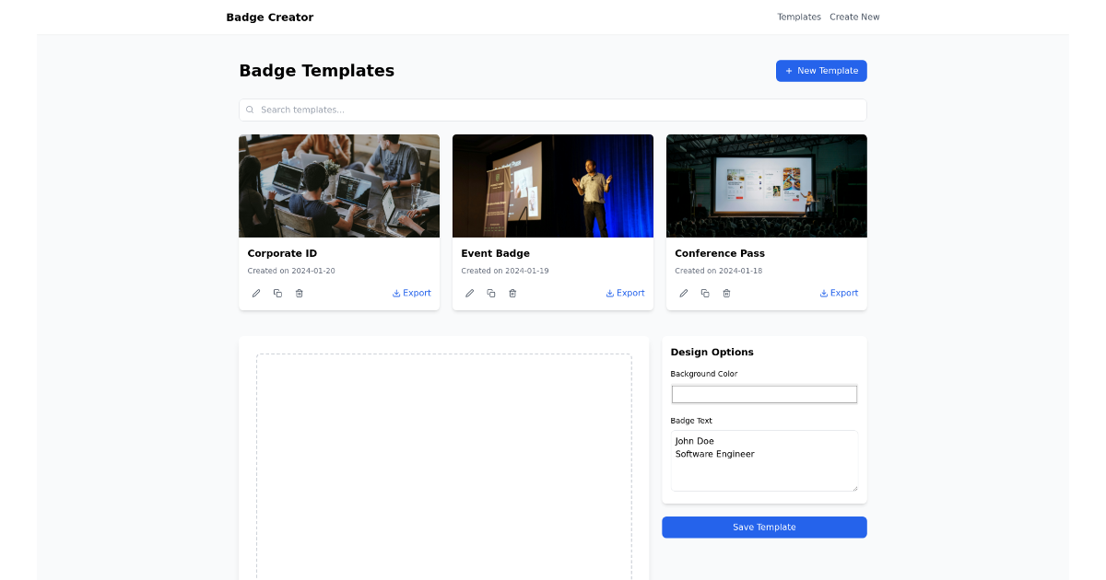Open the Templates menu item
Viewport: 1106px width, 580px height.
(x=798, y=17)
